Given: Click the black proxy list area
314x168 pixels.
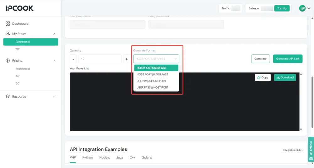Looking at the screenshot, I should [184, 102].
